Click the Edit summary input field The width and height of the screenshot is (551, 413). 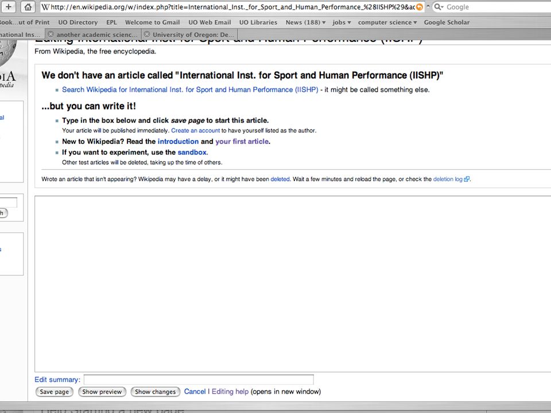(x=199, y=380)
